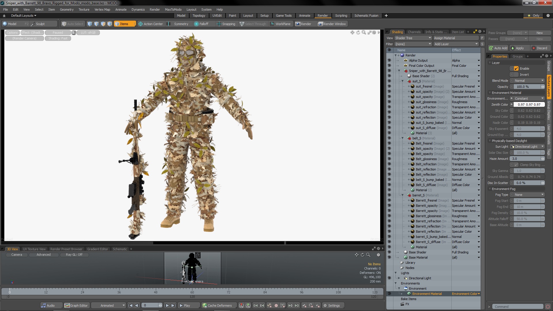Step to previous frame
The height and width of the screenshot is (311, 553).
pos(137,306)
